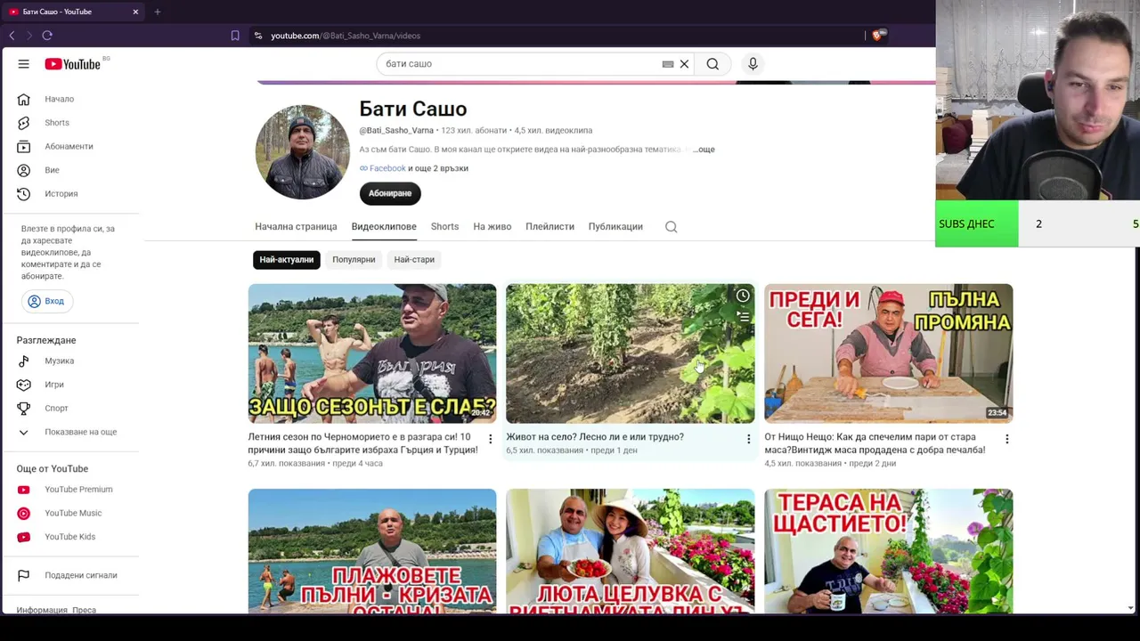Search within the Бати Сашо channel
The image size is (1140, 641).
(x=672, y=227)
